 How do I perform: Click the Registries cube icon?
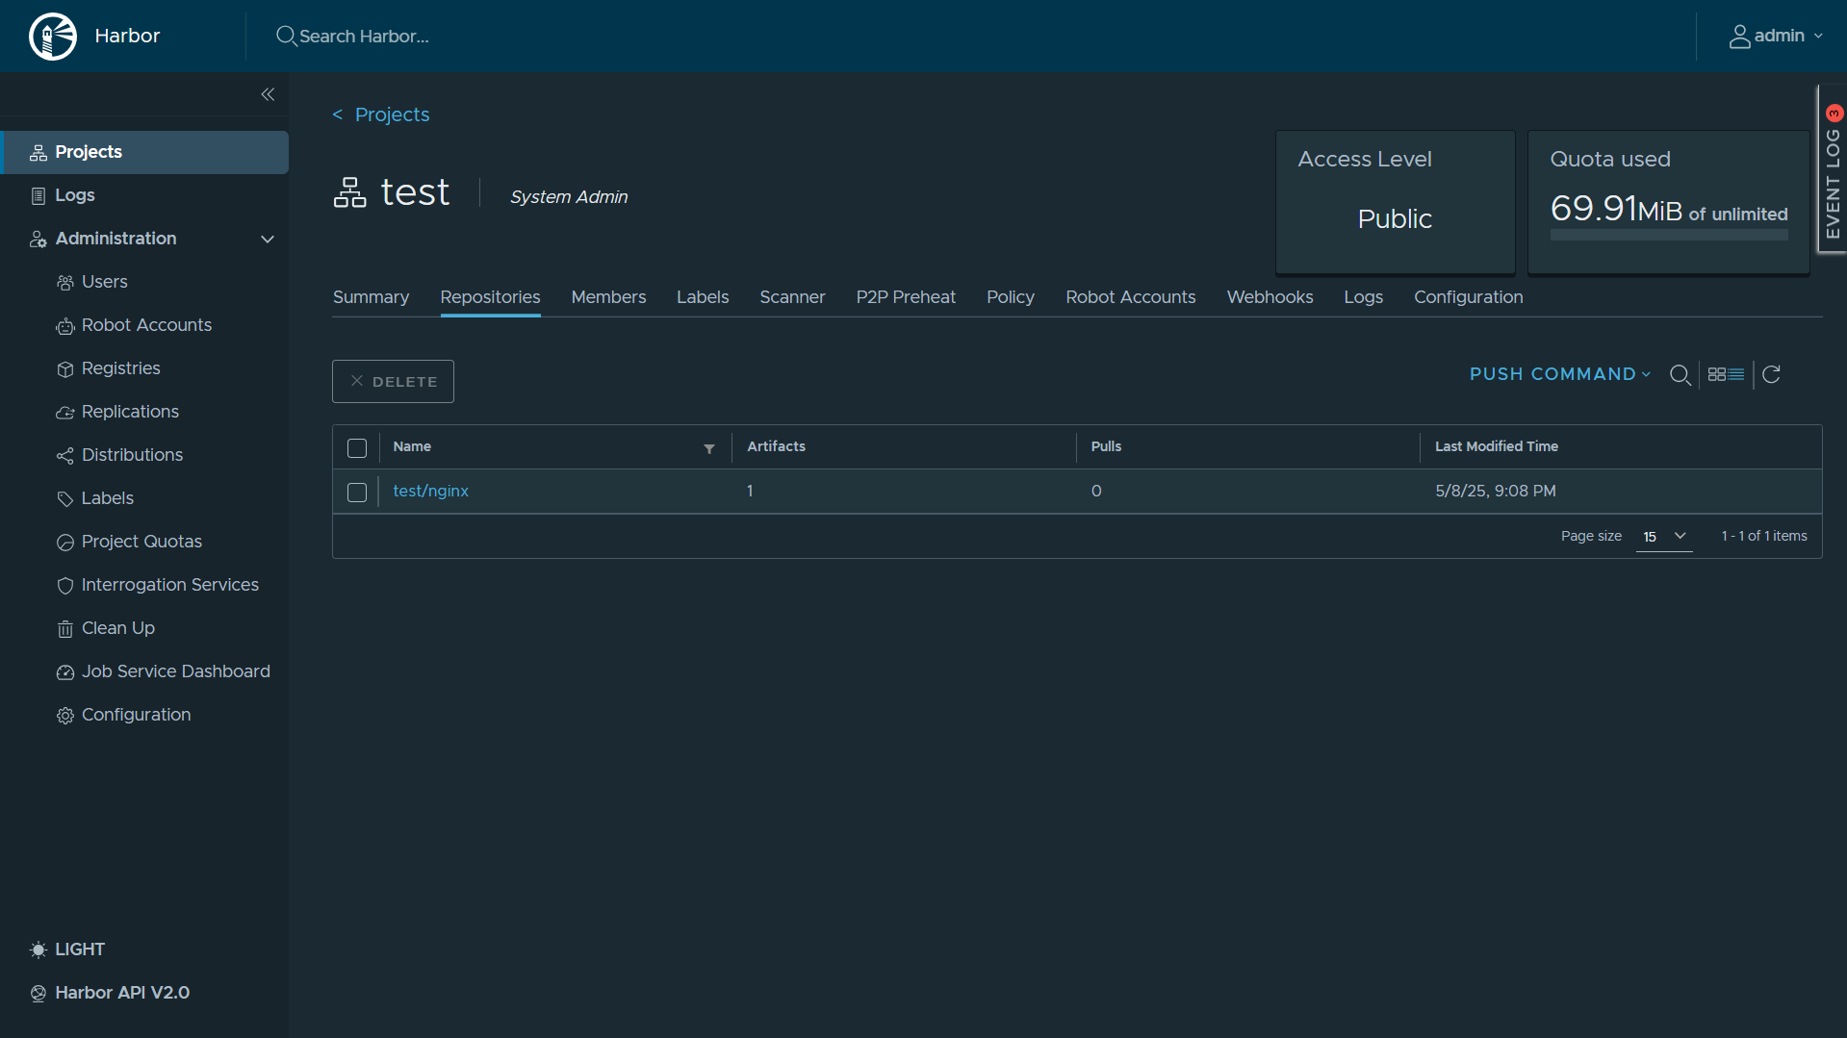click(x=65, y=369)
